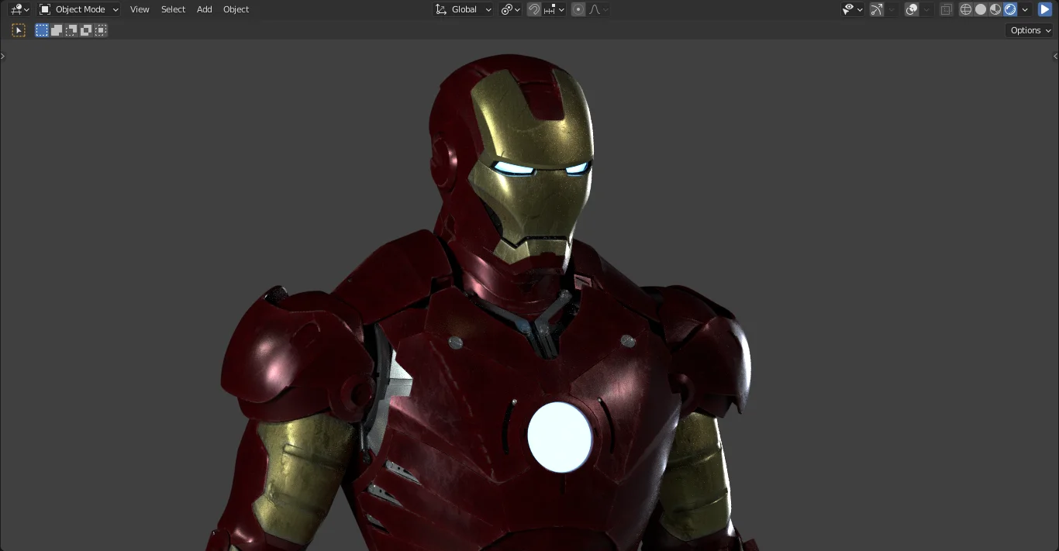Viewport: 1059px width, 551px height.
Task: Open the Object Mode dropdown
Action: [x=78, y=9]
